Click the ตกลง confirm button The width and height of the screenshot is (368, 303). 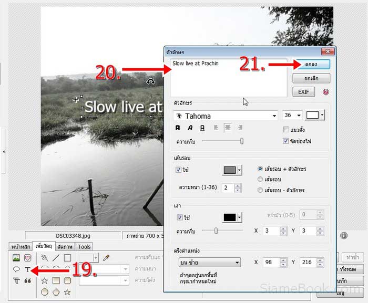[311, 64]
